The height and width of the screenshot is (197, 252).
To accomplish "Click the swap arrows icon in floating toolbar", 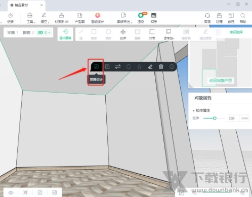I will [118, 67].
